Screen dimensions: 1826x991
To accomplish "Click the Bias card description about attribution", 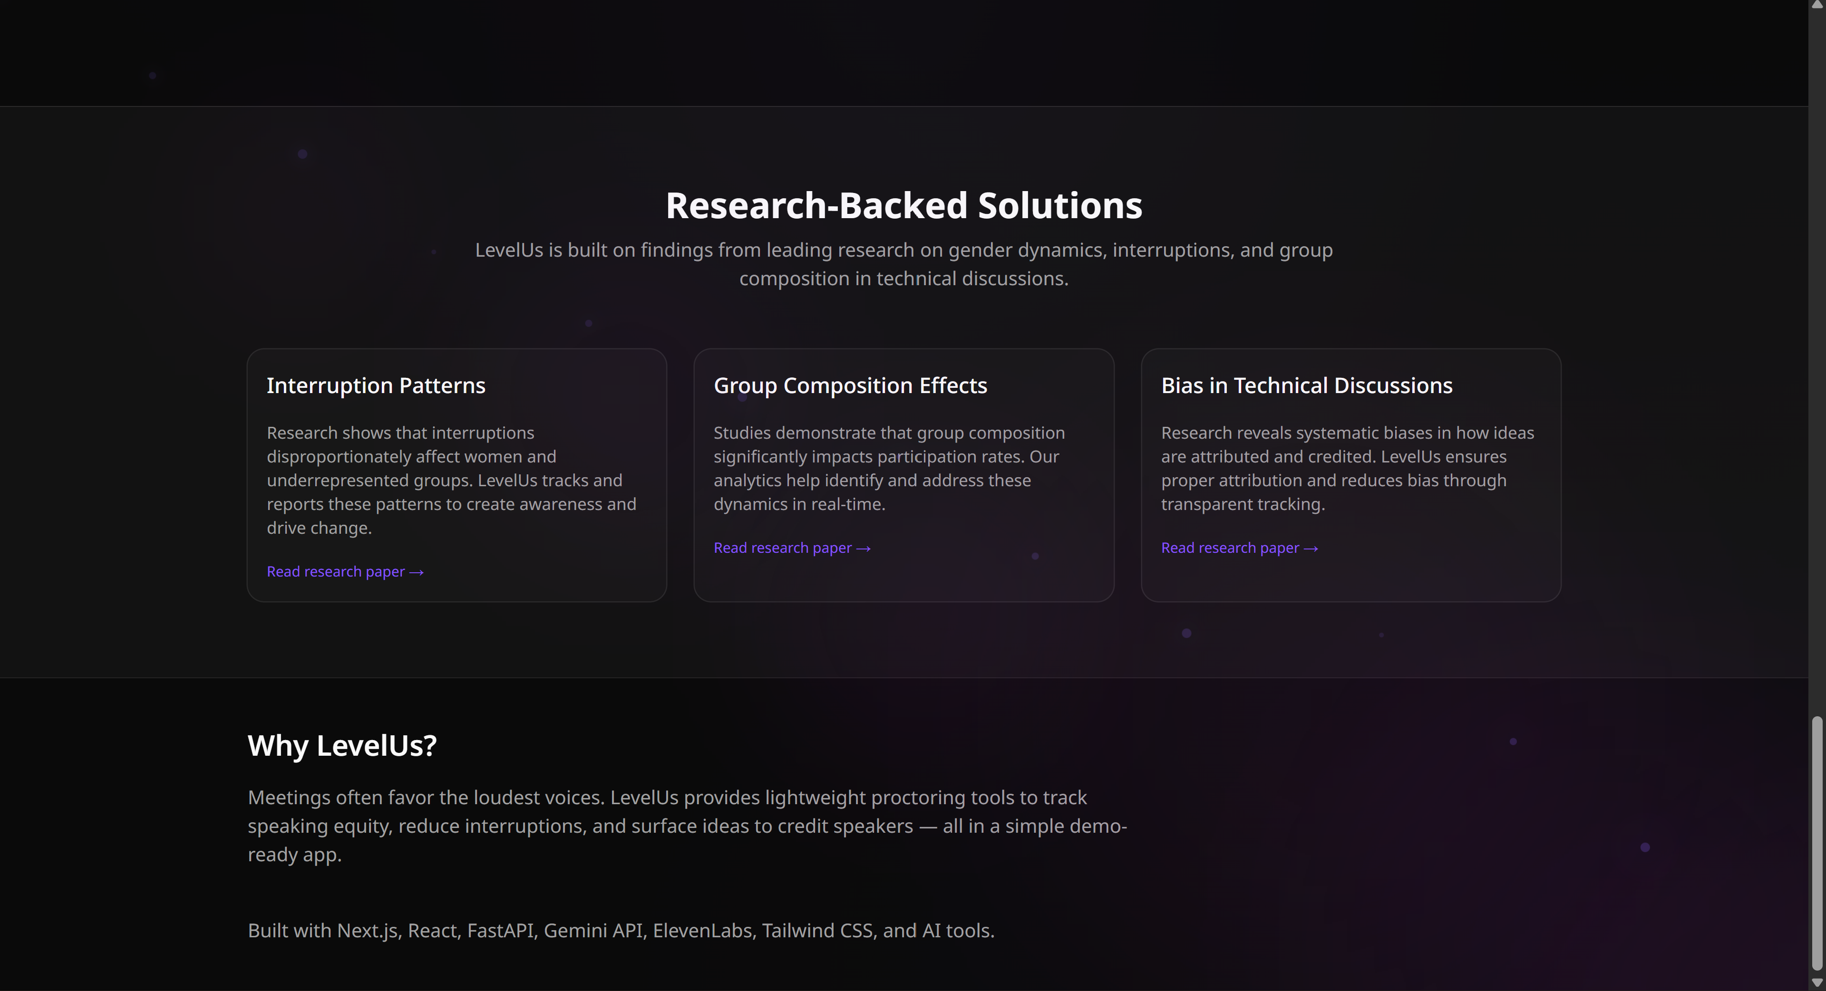I will tap(1347, 468).
